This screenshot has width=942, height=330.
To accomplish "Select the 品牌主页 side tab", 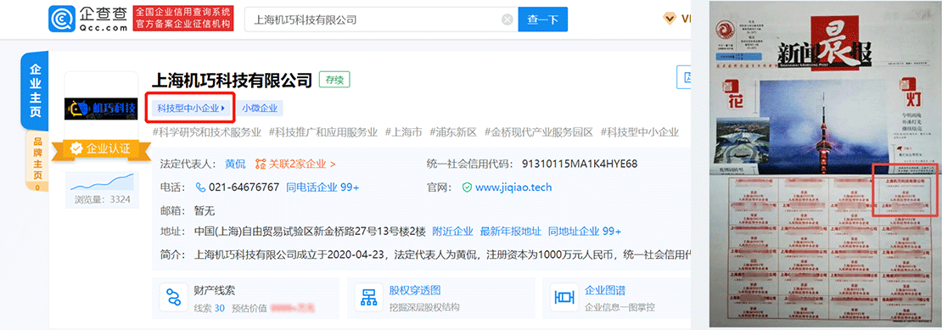I will click(36, 161).
